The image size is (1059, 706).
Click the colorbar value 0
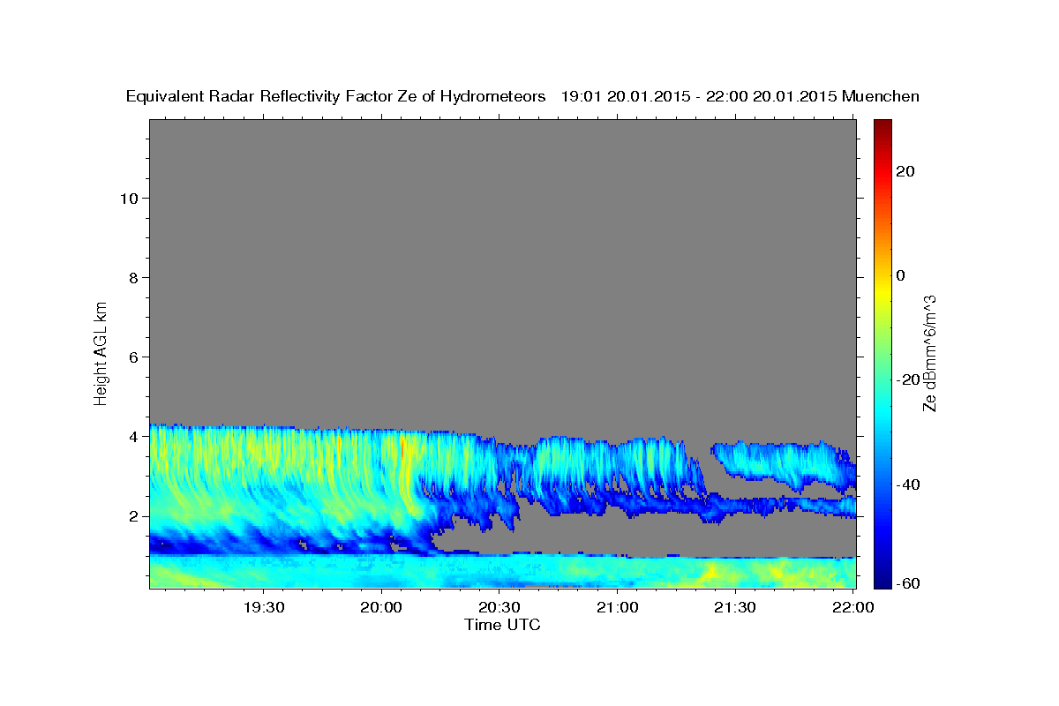coord(901,275)
